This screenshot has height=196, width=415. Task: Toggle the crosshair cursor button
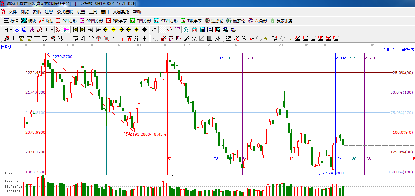click(x=162, y=30)
